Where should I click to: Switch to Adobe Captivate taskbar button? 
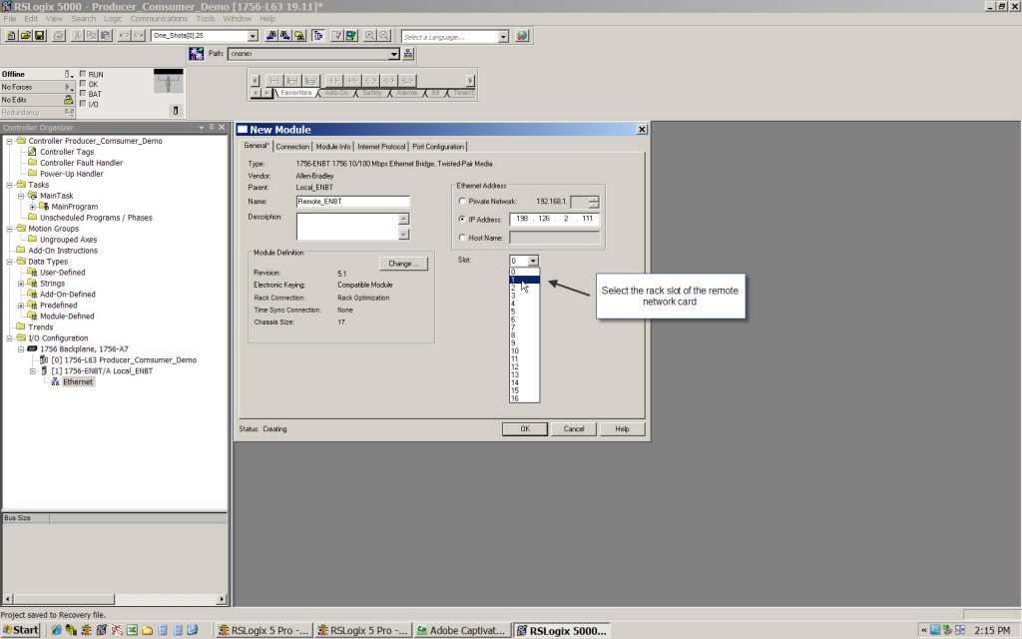(461, 631)
